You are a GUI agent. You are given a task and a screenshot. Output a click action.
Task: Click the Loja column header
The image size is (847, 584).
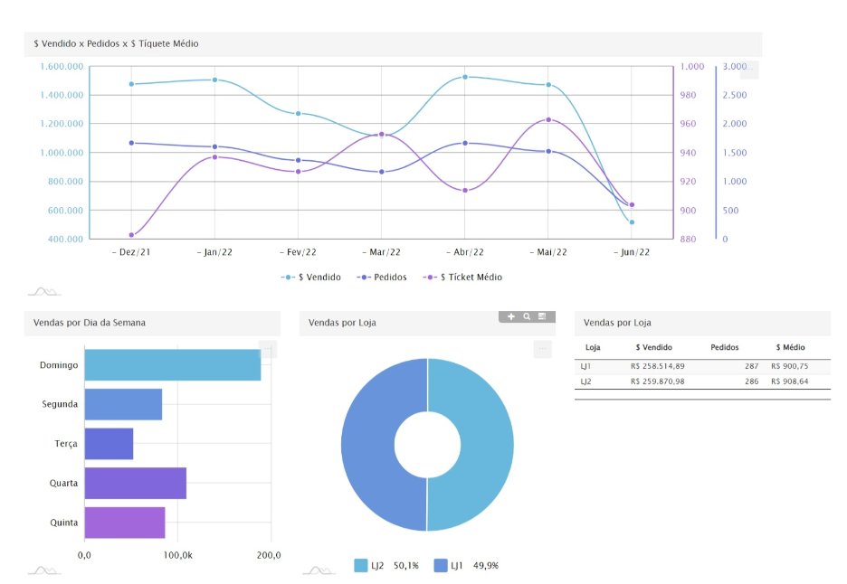[x=594, y=347]
